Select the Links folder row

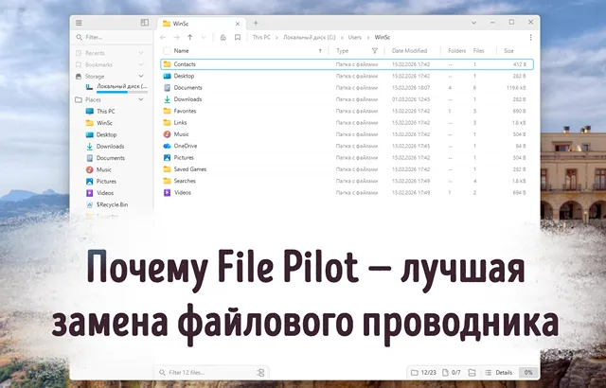tap(347, 122)
